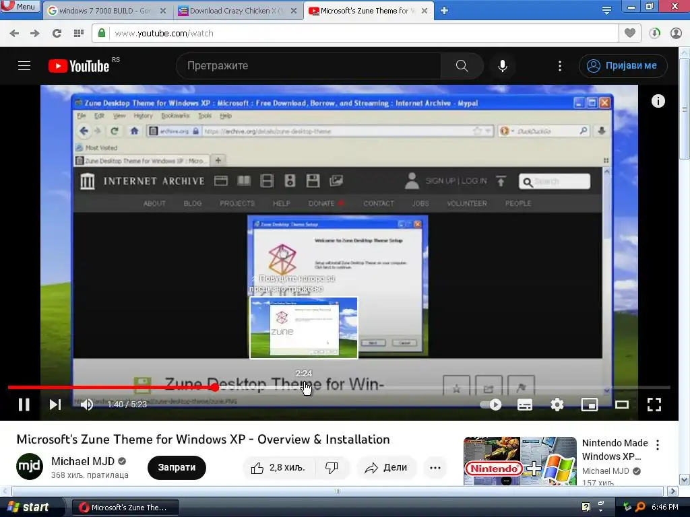Switch to the Download Crazy Chicken X tab
690x517 pixels.
(x=238, y=11)
